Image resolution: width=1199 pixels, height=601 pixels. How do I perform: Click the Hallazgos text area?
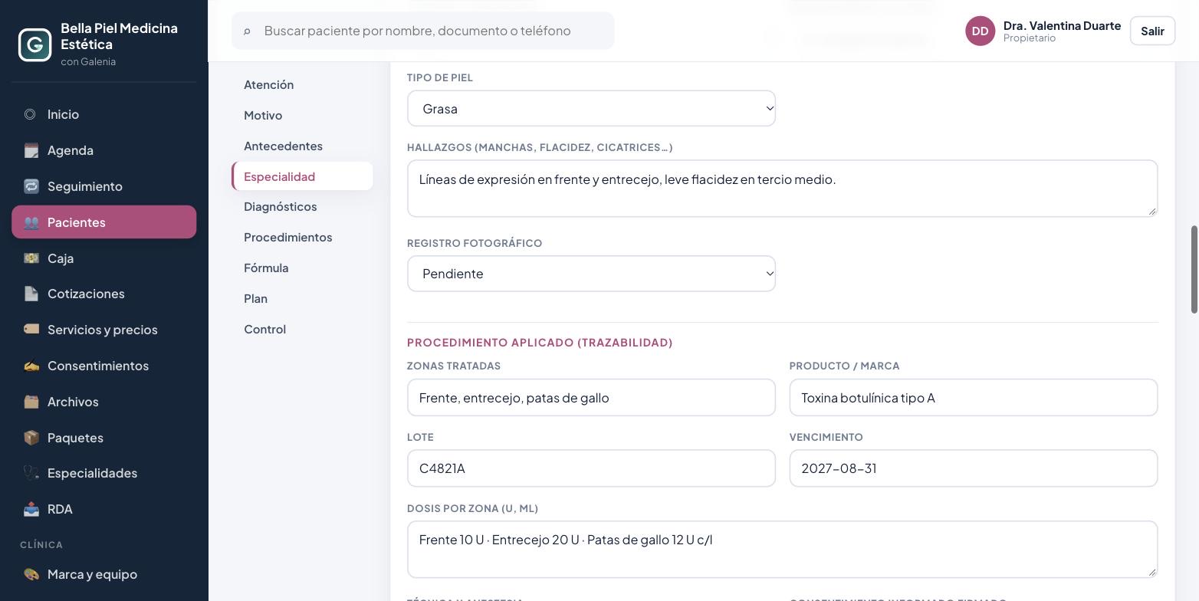click(x=782, y=189)
